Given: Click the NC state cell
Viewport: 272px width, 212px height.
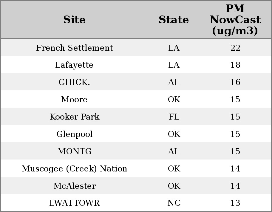Looking at the screenshot, I should coord(174,203).
